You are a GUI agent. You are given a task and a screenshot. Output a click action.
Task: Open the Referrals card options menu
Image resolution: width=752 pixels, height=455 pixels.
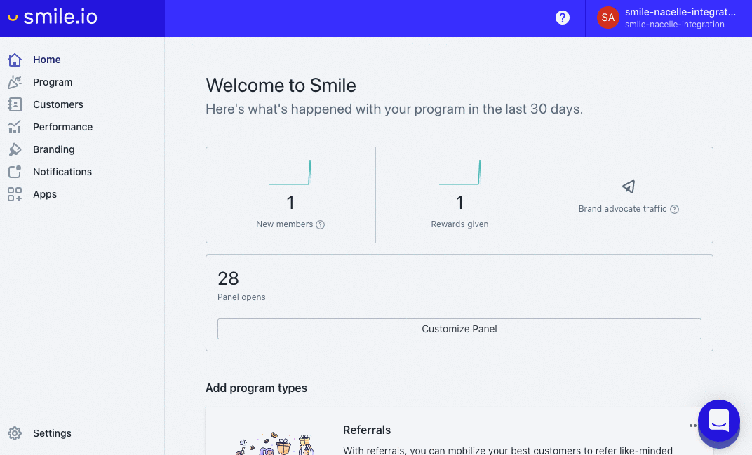click(692, 426)
